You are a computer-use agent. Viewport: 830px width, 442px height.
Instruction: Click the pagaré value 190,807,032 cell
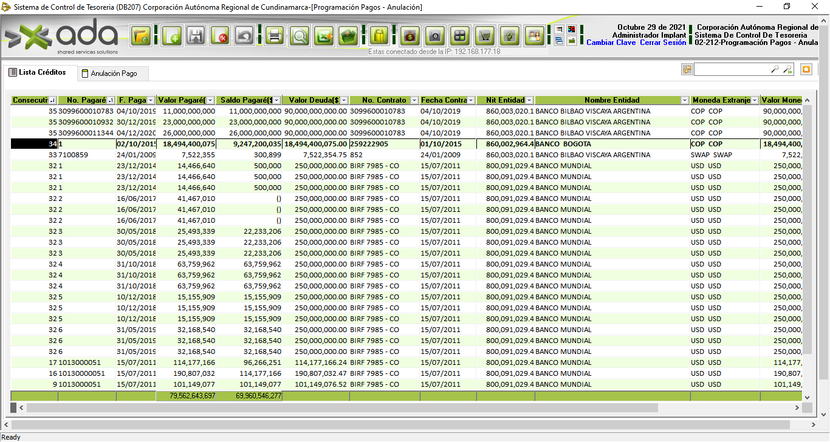point(186,373)
